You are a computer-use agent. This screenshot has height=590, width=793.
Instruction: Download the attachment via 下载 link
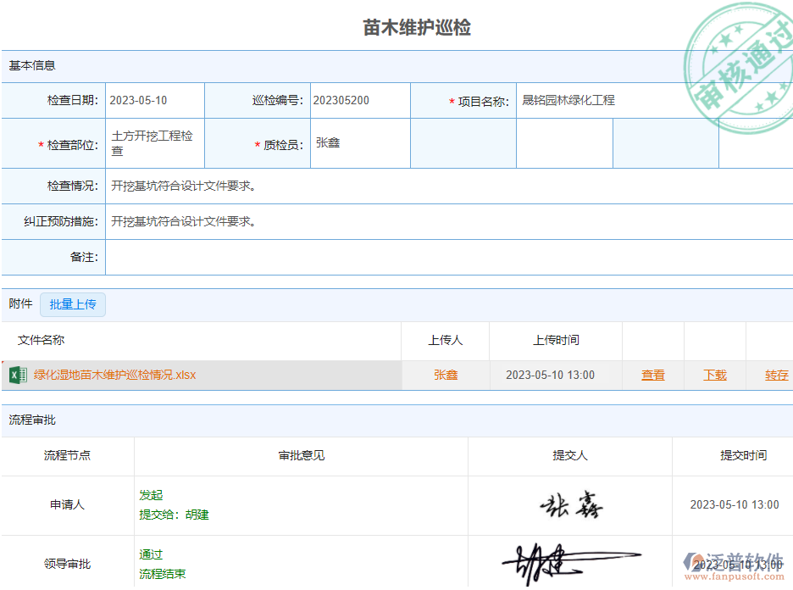(x=714, y=376)
